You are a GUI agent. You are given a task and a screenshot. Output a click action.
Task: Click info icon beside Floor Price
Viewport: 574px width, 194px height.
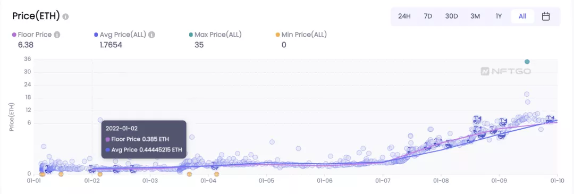(x=57, y=35)
